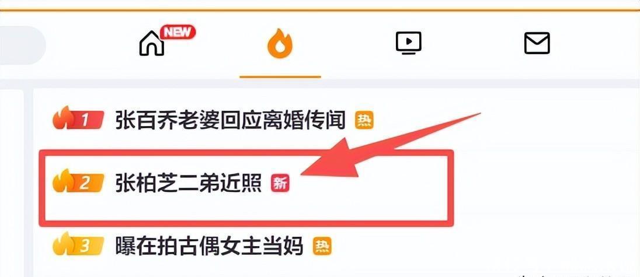Click the 热 tag beside 张百乔 headline
Image resolution: width=640 pixels, height=277 pixels.
[x=364, y=121]
